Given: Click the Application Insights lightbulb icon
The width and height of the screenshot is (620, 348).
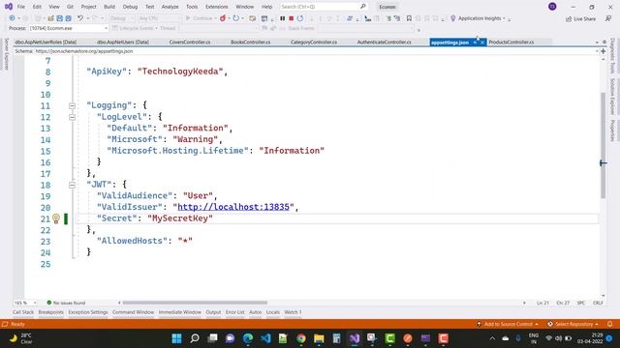Looking at the screenshot, I should point(453,18).
